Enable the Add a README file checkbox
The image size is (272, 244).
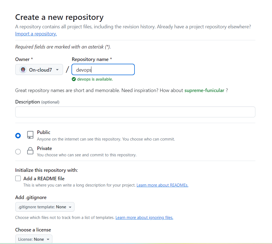pos(18,179)
